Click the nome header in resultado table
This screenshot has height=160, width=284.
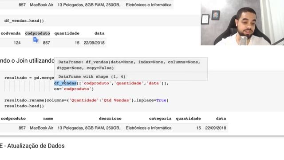pos(48,119)
